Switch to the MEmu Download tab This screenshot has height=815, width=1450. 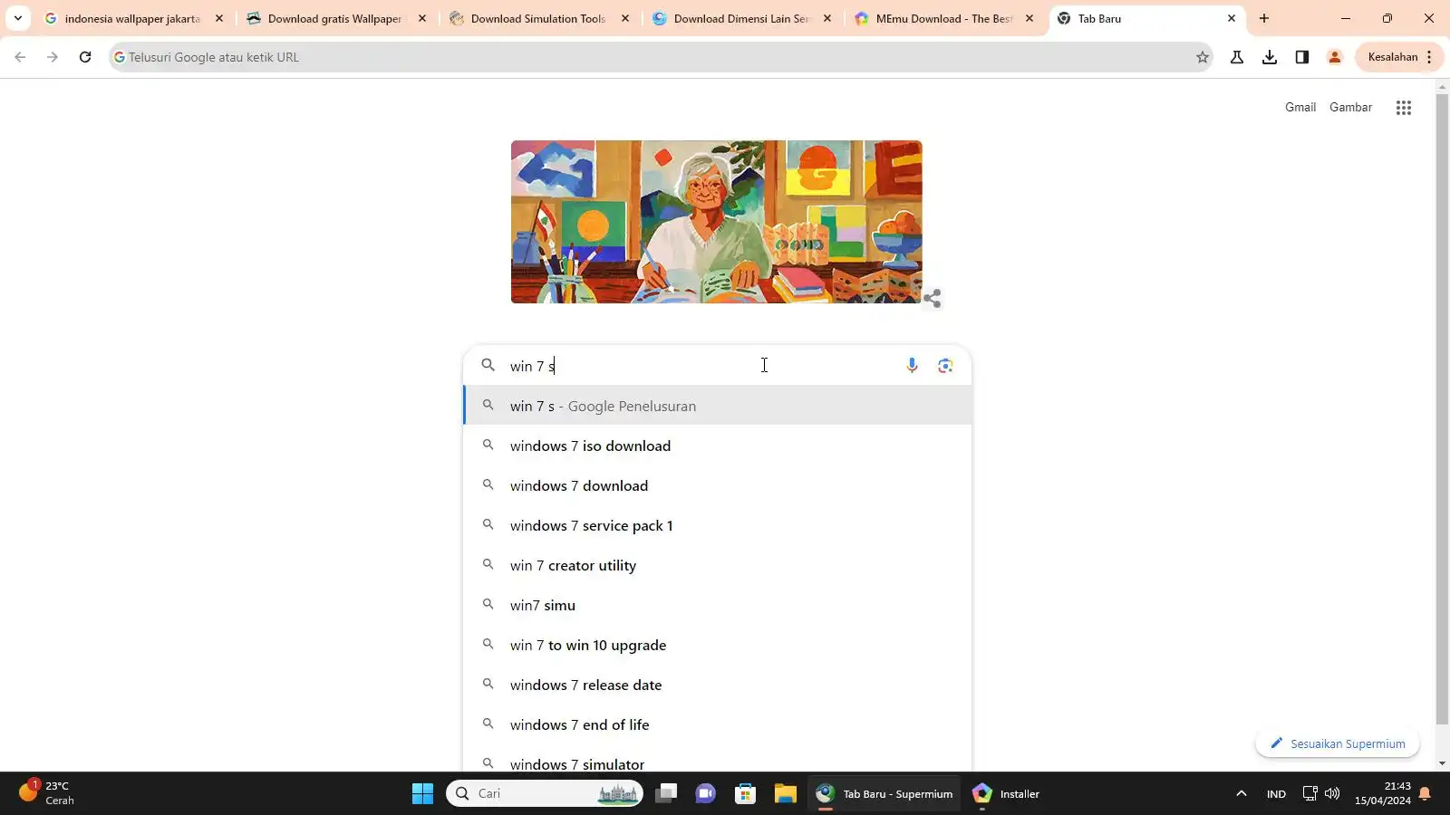click(942, 18)
